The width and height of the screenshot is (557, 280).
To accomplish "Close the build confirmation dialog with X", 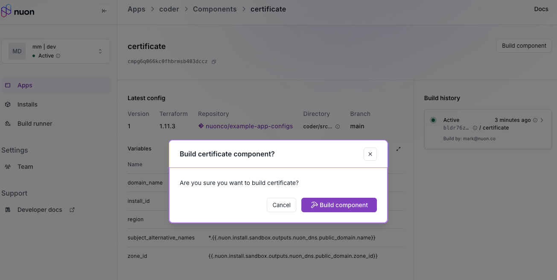I will [x=370, y=154].
